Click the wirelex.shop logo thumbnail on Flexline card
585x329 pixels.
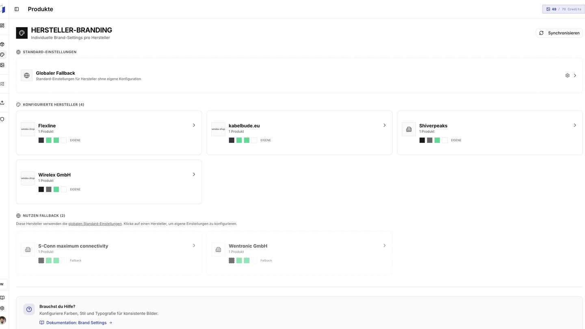(x=28, y=129)
